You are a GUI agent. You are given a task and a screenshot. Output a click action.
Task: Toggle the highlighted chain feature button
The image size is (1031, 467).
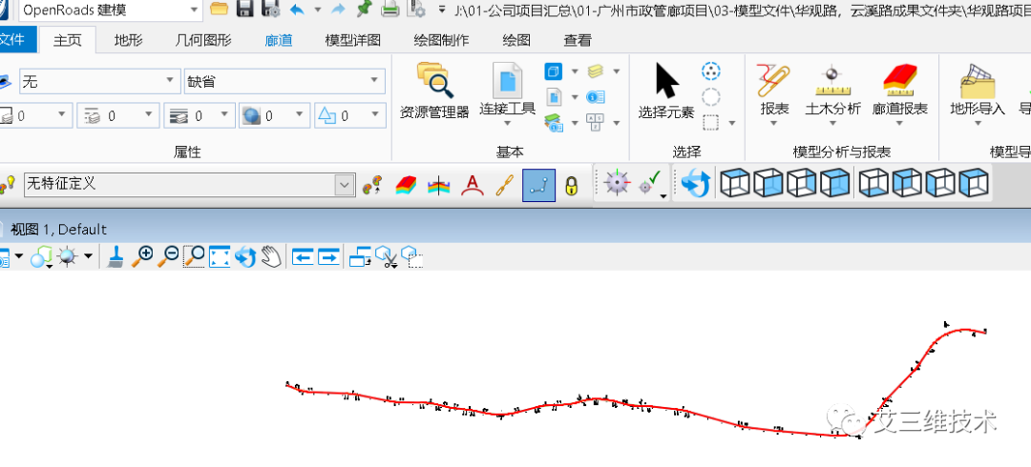coord(538,185)
